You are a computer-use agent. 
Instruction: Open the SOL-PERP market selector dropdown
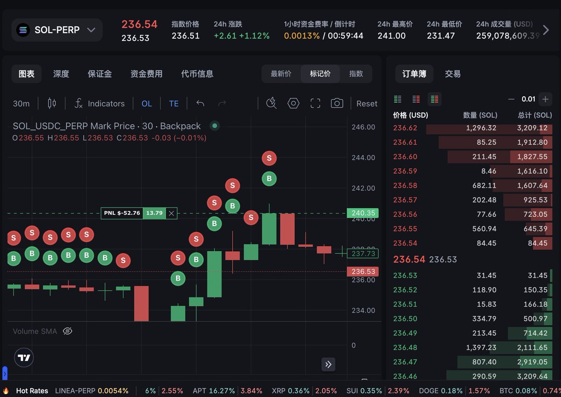57,29
